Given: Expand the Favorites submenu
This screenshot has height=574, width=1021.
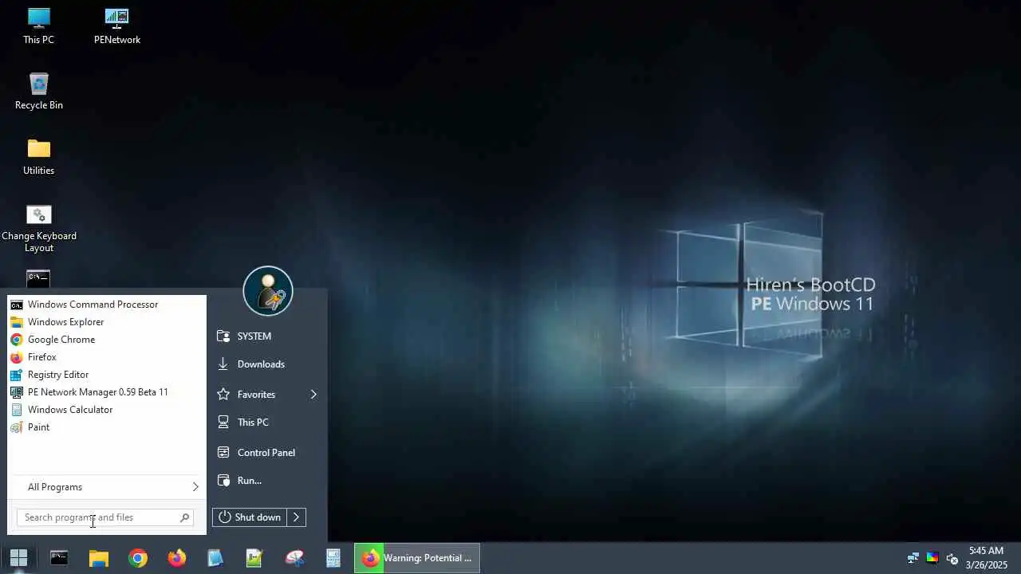Looking at the screenshot, I should click(x=267, y=395).
